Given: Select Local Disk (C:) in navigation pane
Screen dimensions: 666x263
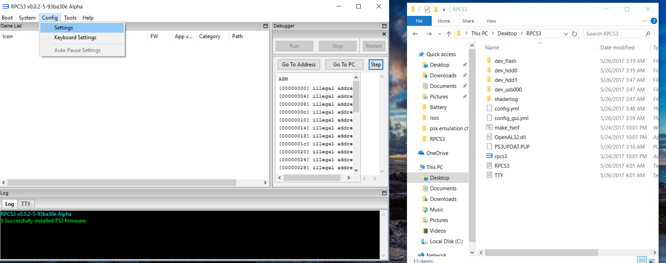Looking at the screenshot, I should [446, 241].
